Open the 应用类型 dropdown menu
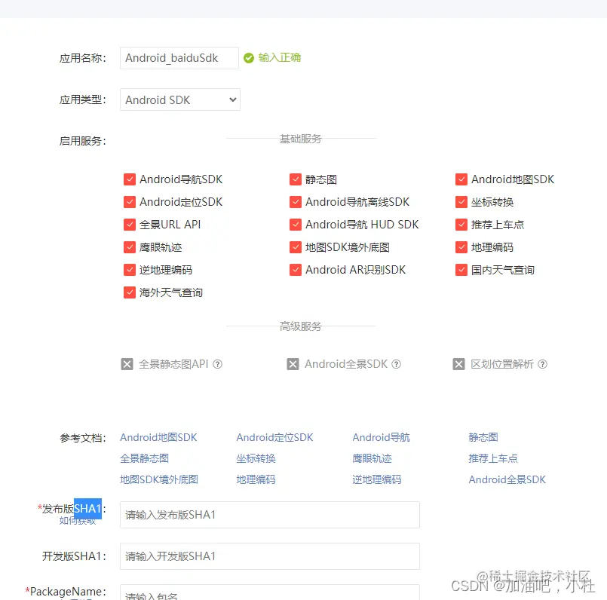 (179, 99)
